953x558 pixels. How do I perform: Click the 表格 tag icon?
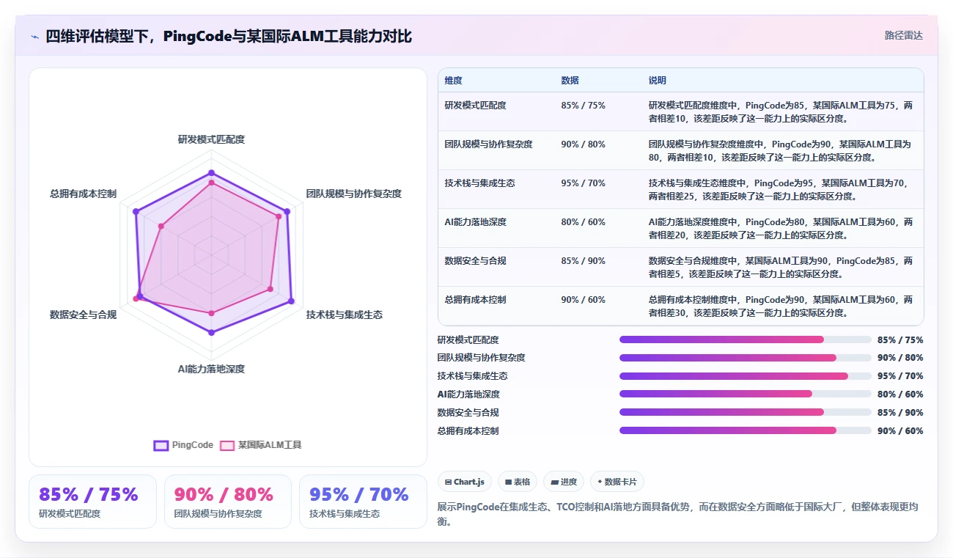[x=508, y=482]
